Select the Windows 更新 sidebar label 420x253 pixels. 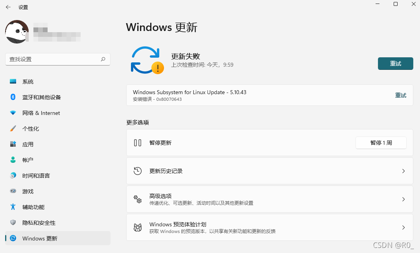[x=40, y=238]
